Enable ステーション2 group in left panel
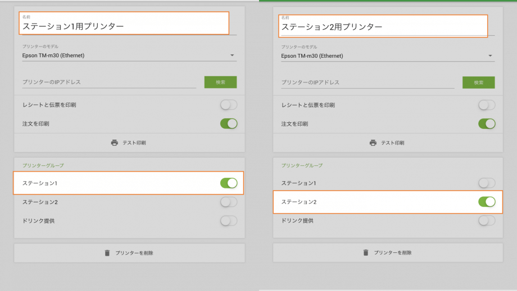 pyautogui.click(x=228, y=202)
